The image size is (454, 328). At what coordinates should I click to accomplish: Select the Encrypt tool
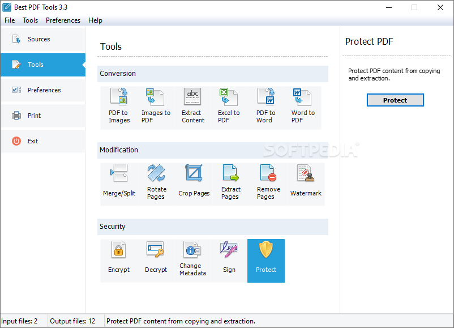(x=119, y=261)
